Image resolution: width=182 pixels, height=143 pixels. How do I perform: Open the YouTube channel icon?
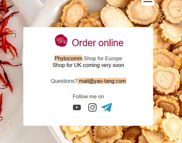tap(77, 107)
